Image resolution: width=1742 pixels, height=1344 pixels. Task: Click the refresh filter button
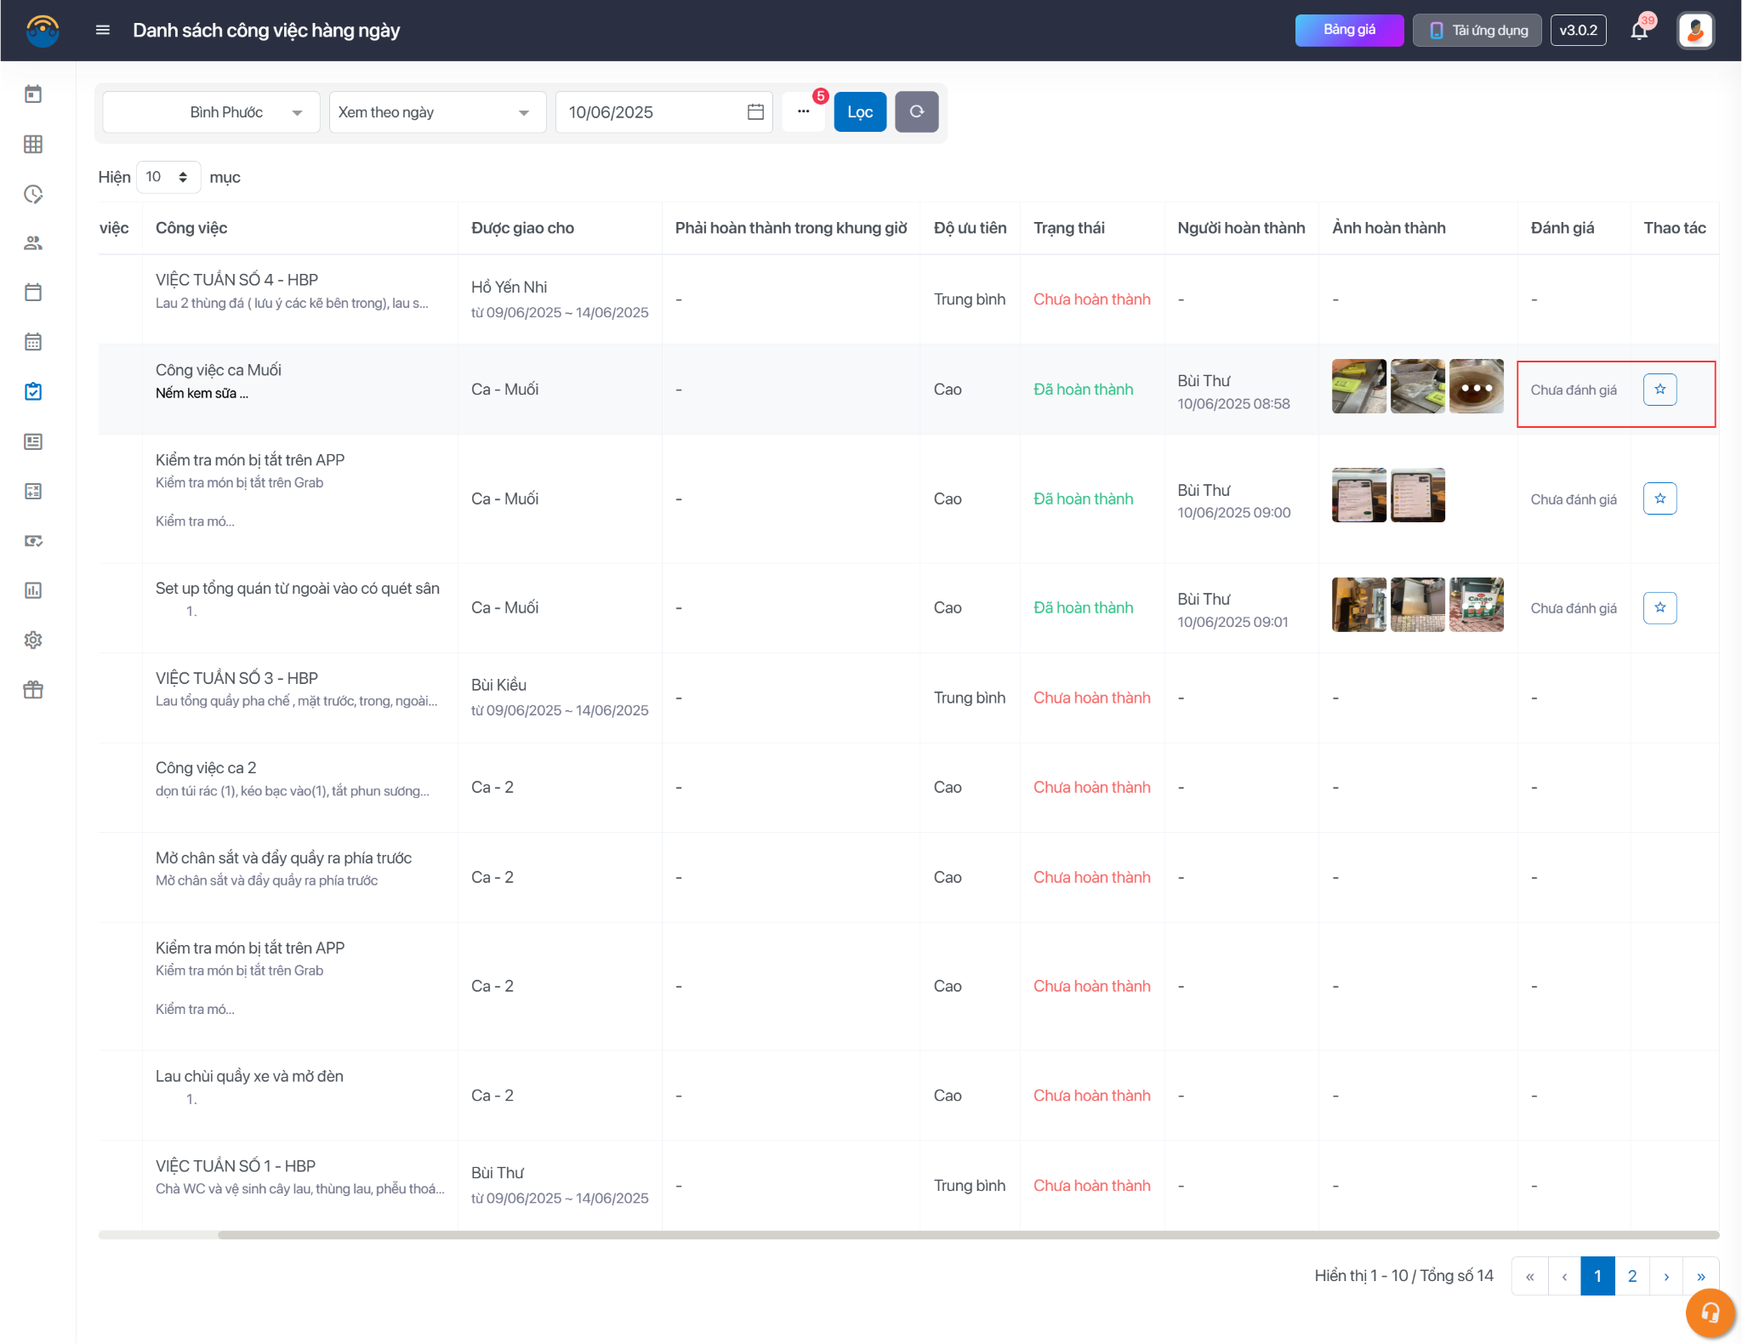pos(916,111)
